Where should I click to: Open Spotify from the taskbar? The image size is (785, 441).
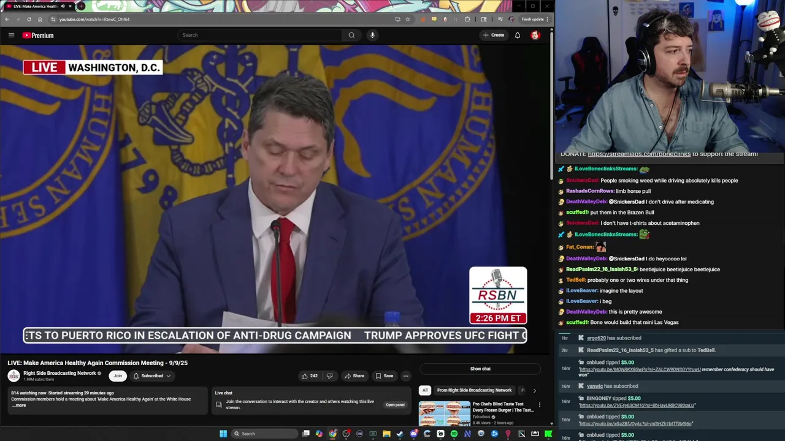point(454,434)
